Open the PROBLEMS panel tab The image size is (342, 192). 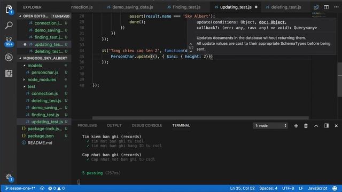click(x=87, y=126)
